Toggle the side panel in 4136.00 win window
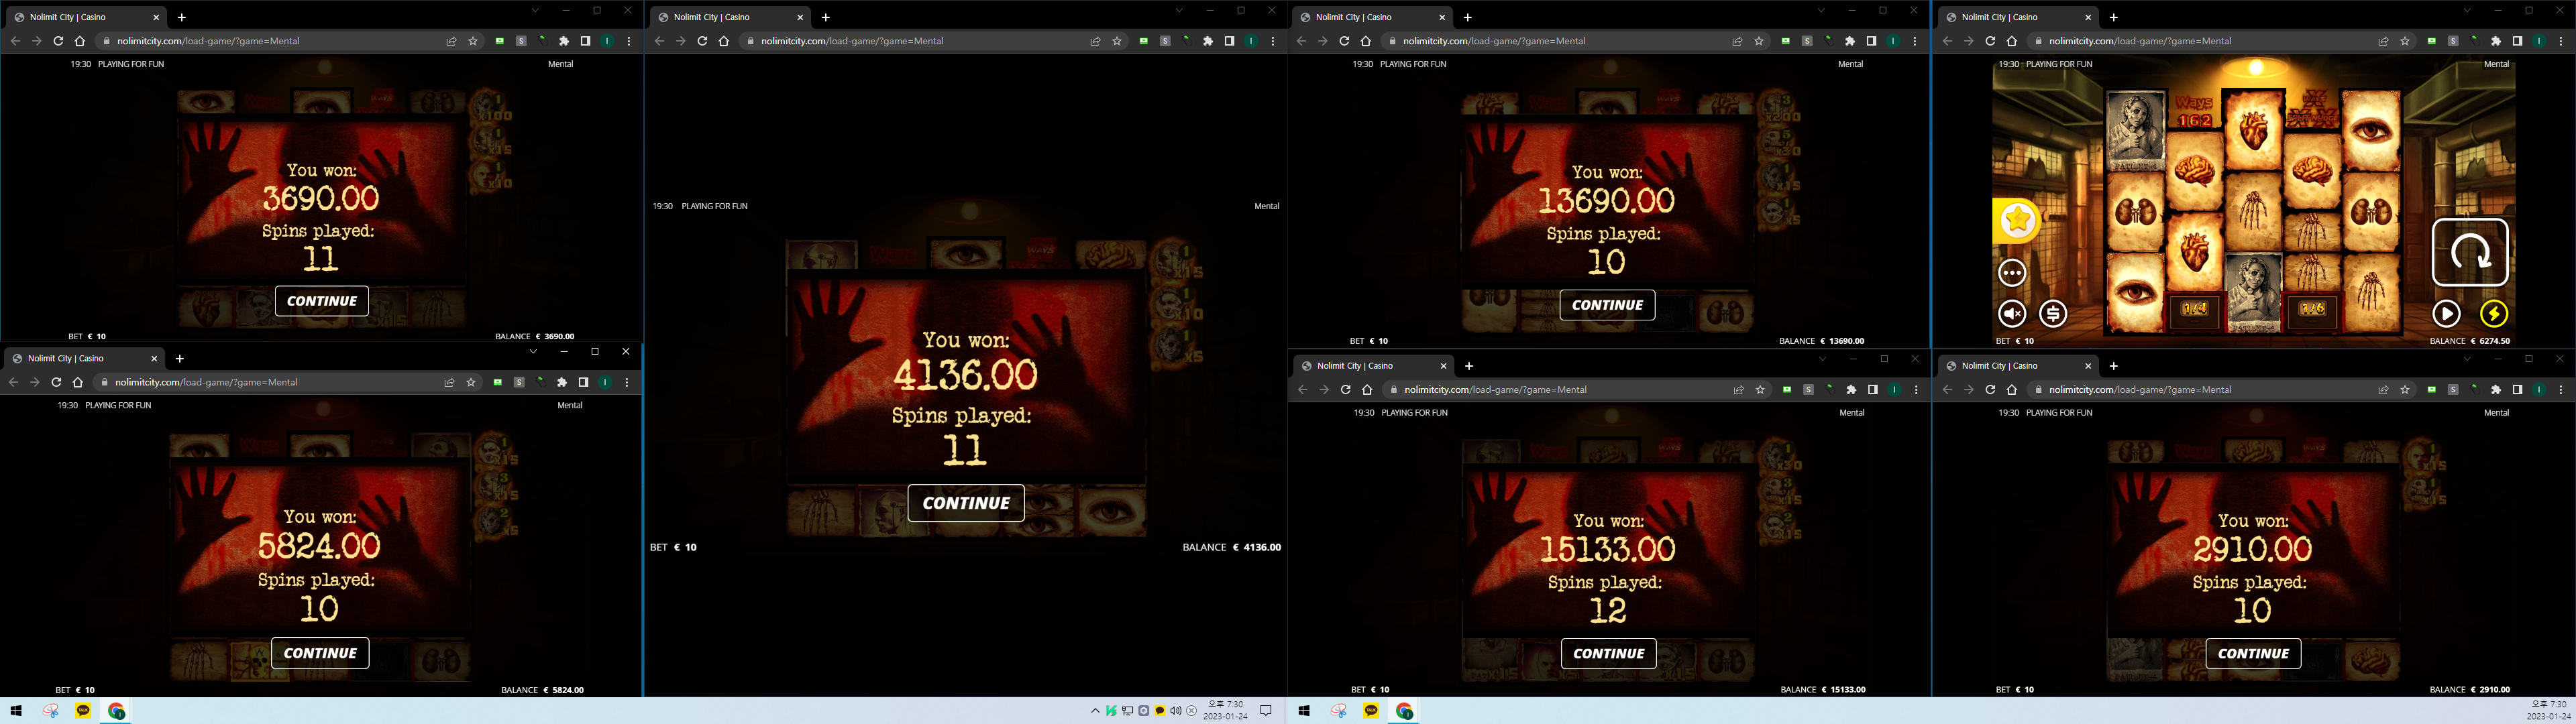This screenshot has height=724, width=2576. point(1229,41)
